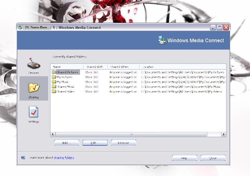The width and height of the screenshot is (250, 176).
Task: Select the Sharing folder icon in sidebar
Action: point(34,88)
